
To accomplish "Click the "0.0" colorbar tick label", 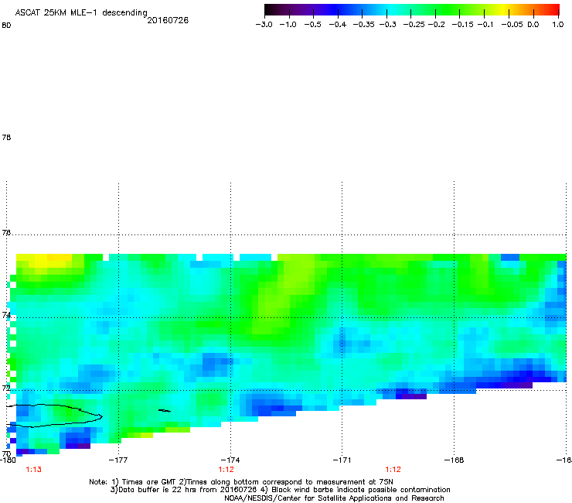I will [533, 25].
